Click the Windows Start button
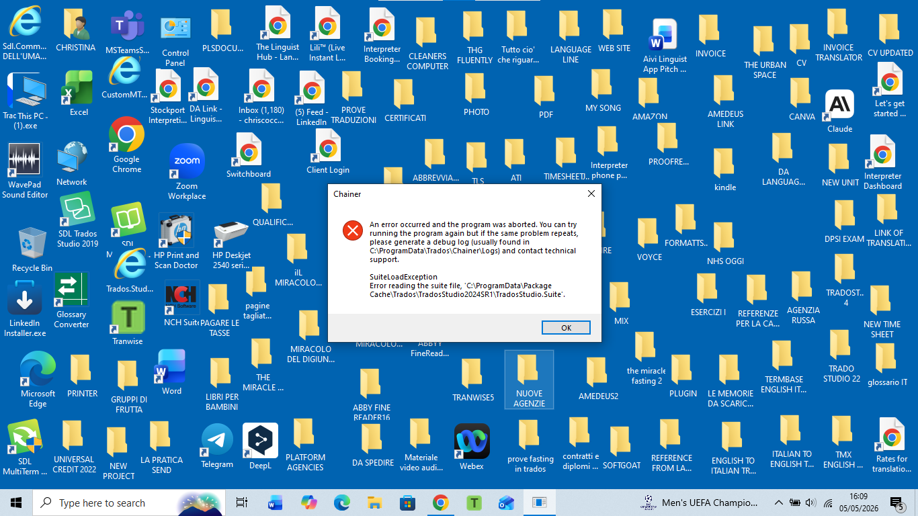 point(16,503)
